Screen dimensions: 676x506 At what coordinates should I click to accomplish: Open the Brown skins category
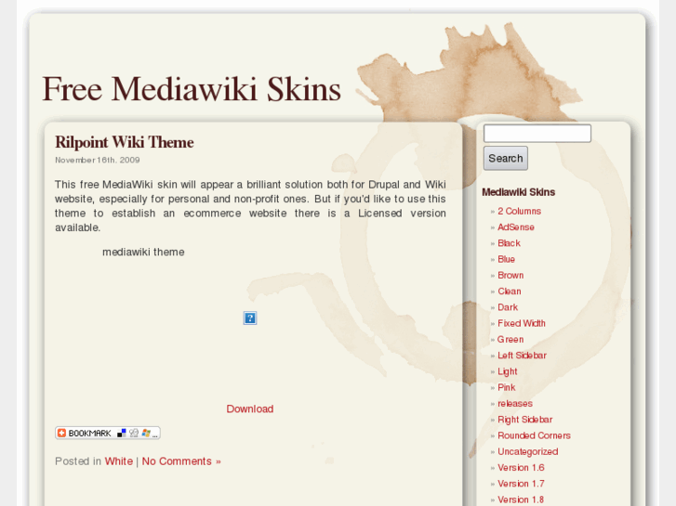click(510, 275)
